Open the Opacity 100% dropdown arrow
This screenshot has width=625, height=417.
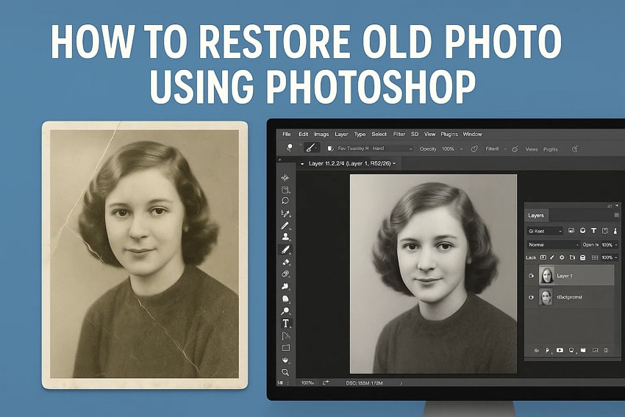coord(461,149)
